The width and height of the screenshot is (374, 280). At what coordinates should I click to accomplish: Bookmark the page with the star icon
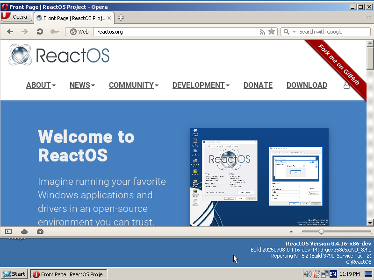(x=272, y=32)
